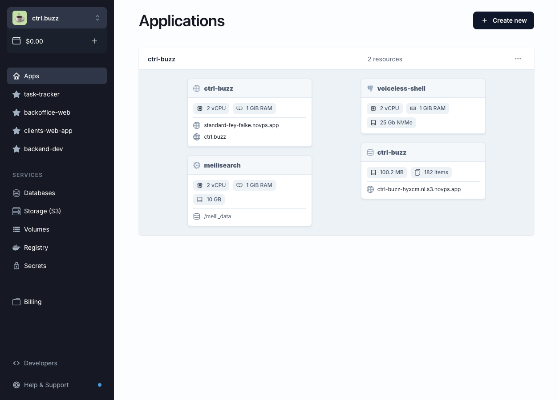Select the voiceless-shell database card
The height and width of the screenshot is (400, 559).
point(423,106)
